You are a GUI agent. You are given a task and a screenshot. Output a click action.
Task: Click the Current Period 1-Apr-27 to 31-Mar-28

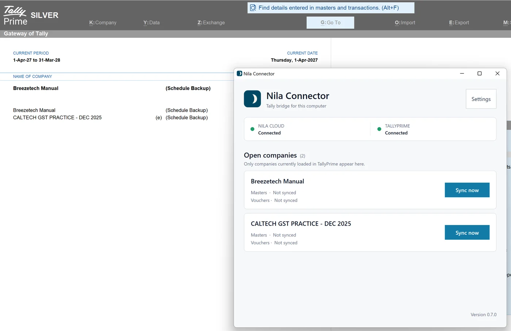click(x=36, y=60)
